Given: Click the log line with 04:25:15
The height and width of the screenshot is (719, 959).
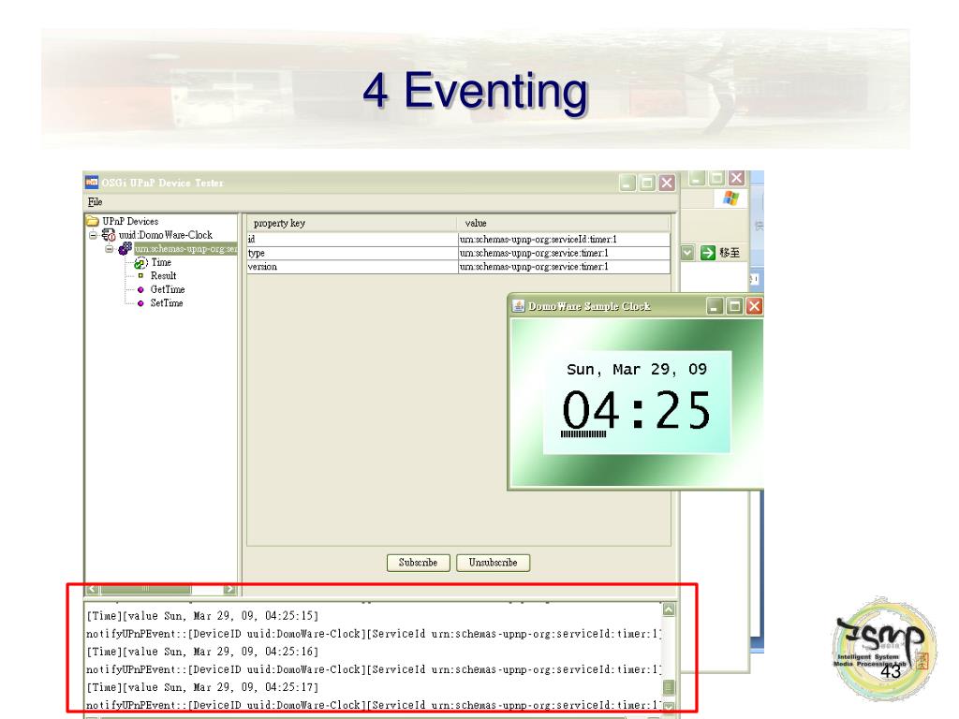Looking at the screenshot, I should click(x=202, y=616).
